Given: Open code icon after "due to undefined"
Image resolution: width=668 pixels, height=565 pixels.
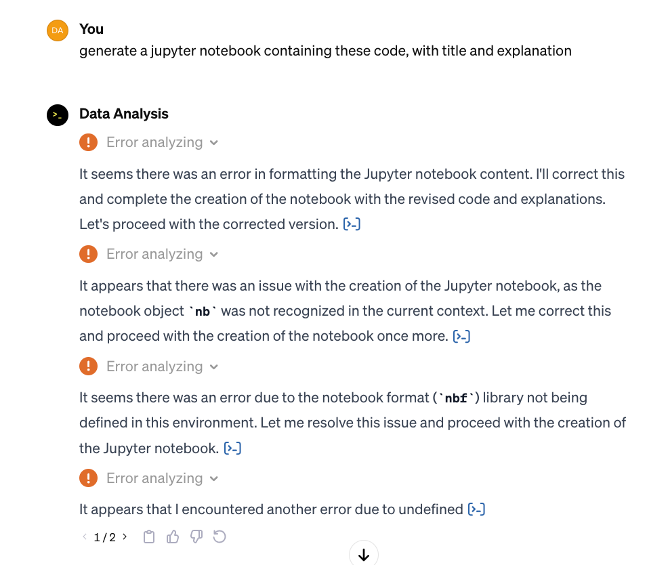Looking at the screenshot, I should (476, 509).
